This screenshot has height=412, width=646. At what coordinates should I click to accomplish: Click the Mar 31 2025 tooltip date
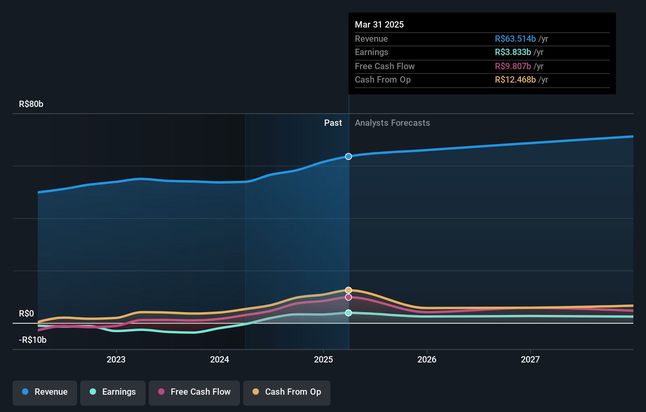point(379,25)
